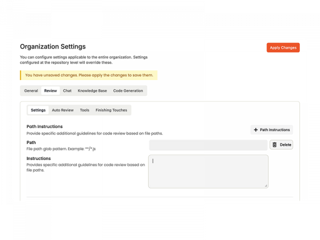Select the Settings sub-tab
Screen dimensions: 320x240
click(38, 110)
